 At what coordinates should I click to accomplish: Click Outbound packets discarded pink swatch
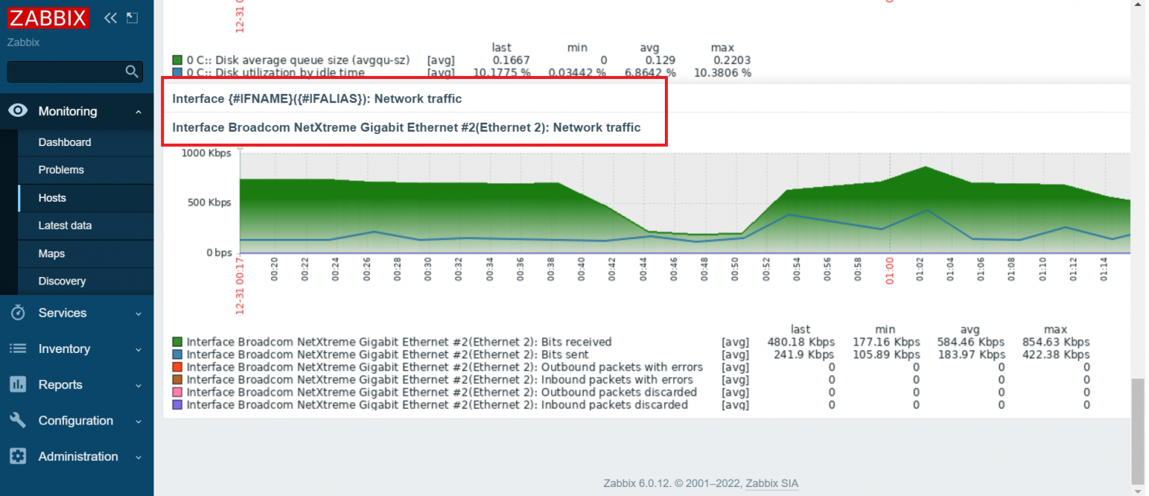coord(178,392)
